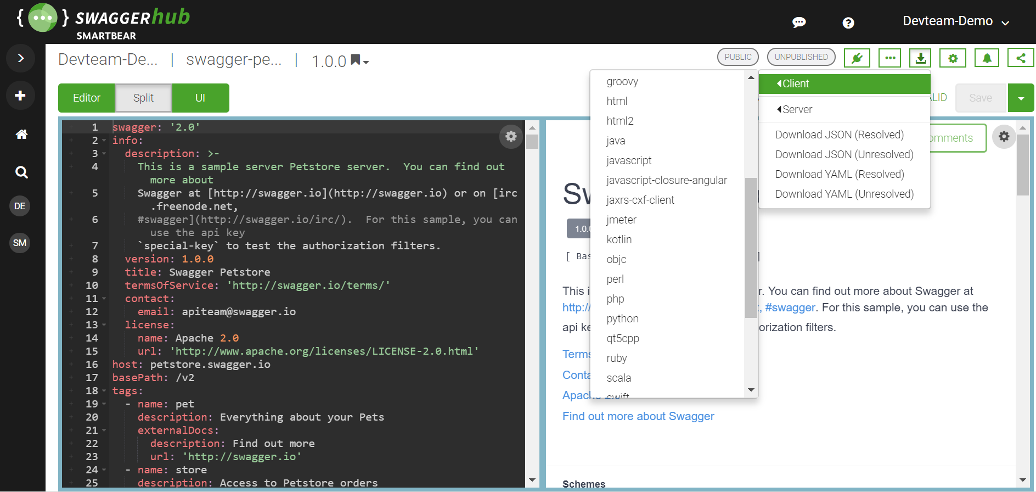Image resolution: width=1036 pixels, height=492 pixels.
Task: Select python from the client list
Action: [622, 318]
